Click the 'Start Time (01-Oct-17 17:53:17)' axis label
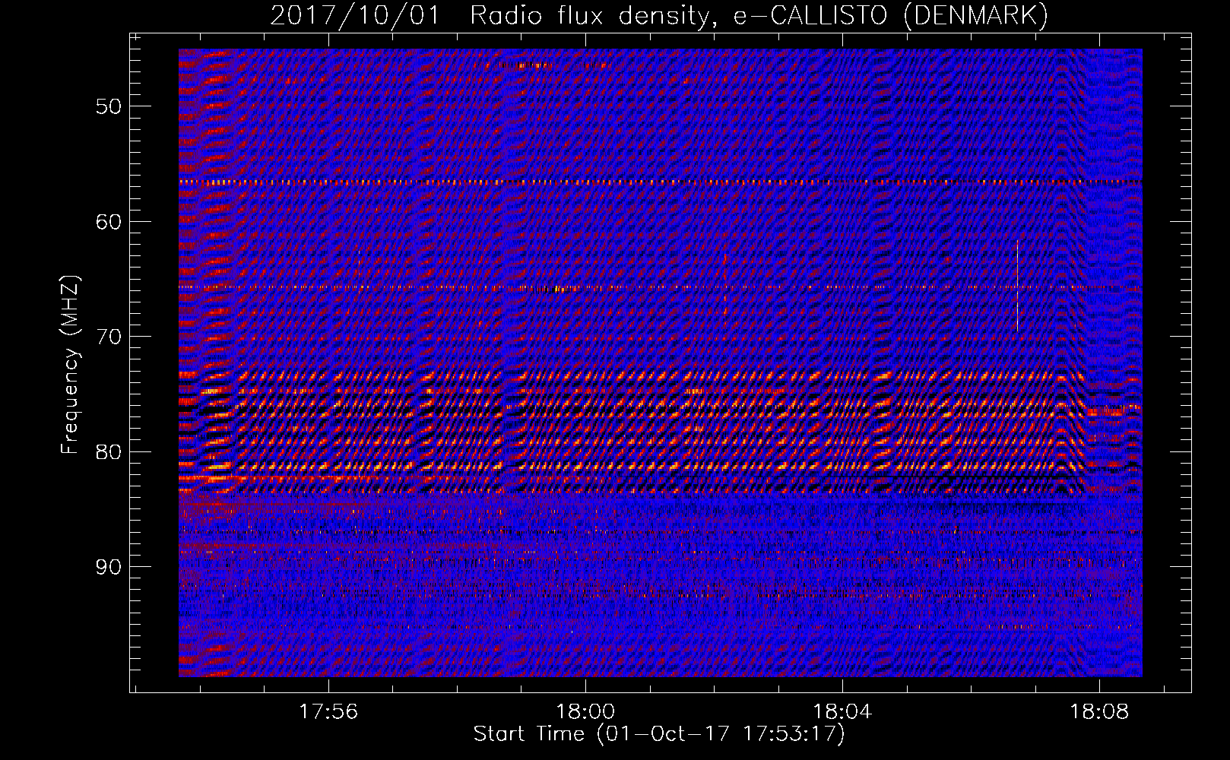The height and width of the screenshot is (760, 1230). click(x=659, y=734)
